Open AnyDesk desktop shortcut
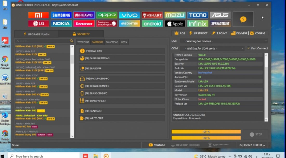The width and height of the screenshot is (286, 158). pyautogui.click(x=5, y=42)
